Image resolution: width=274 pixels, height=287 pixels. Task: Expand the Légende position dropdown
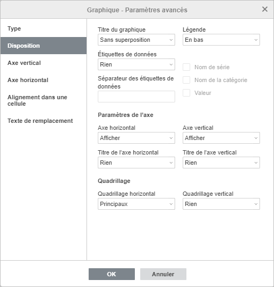(x=221, y=40)
